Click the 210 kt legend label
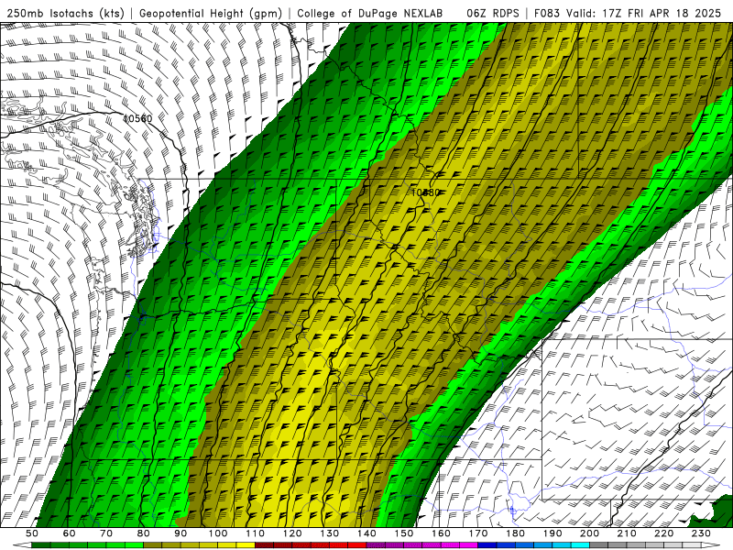This screenshot has height=550, width=733. 627,533
